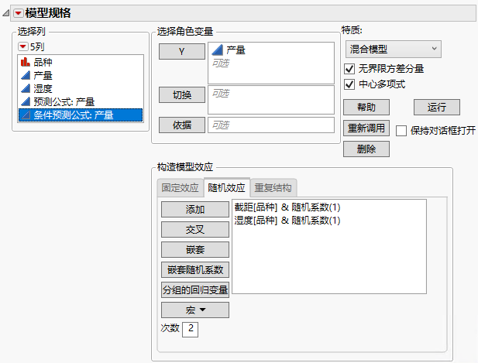The image size is (478, 363).
Task: Click the 交叉 button
Action: (195, 229)
